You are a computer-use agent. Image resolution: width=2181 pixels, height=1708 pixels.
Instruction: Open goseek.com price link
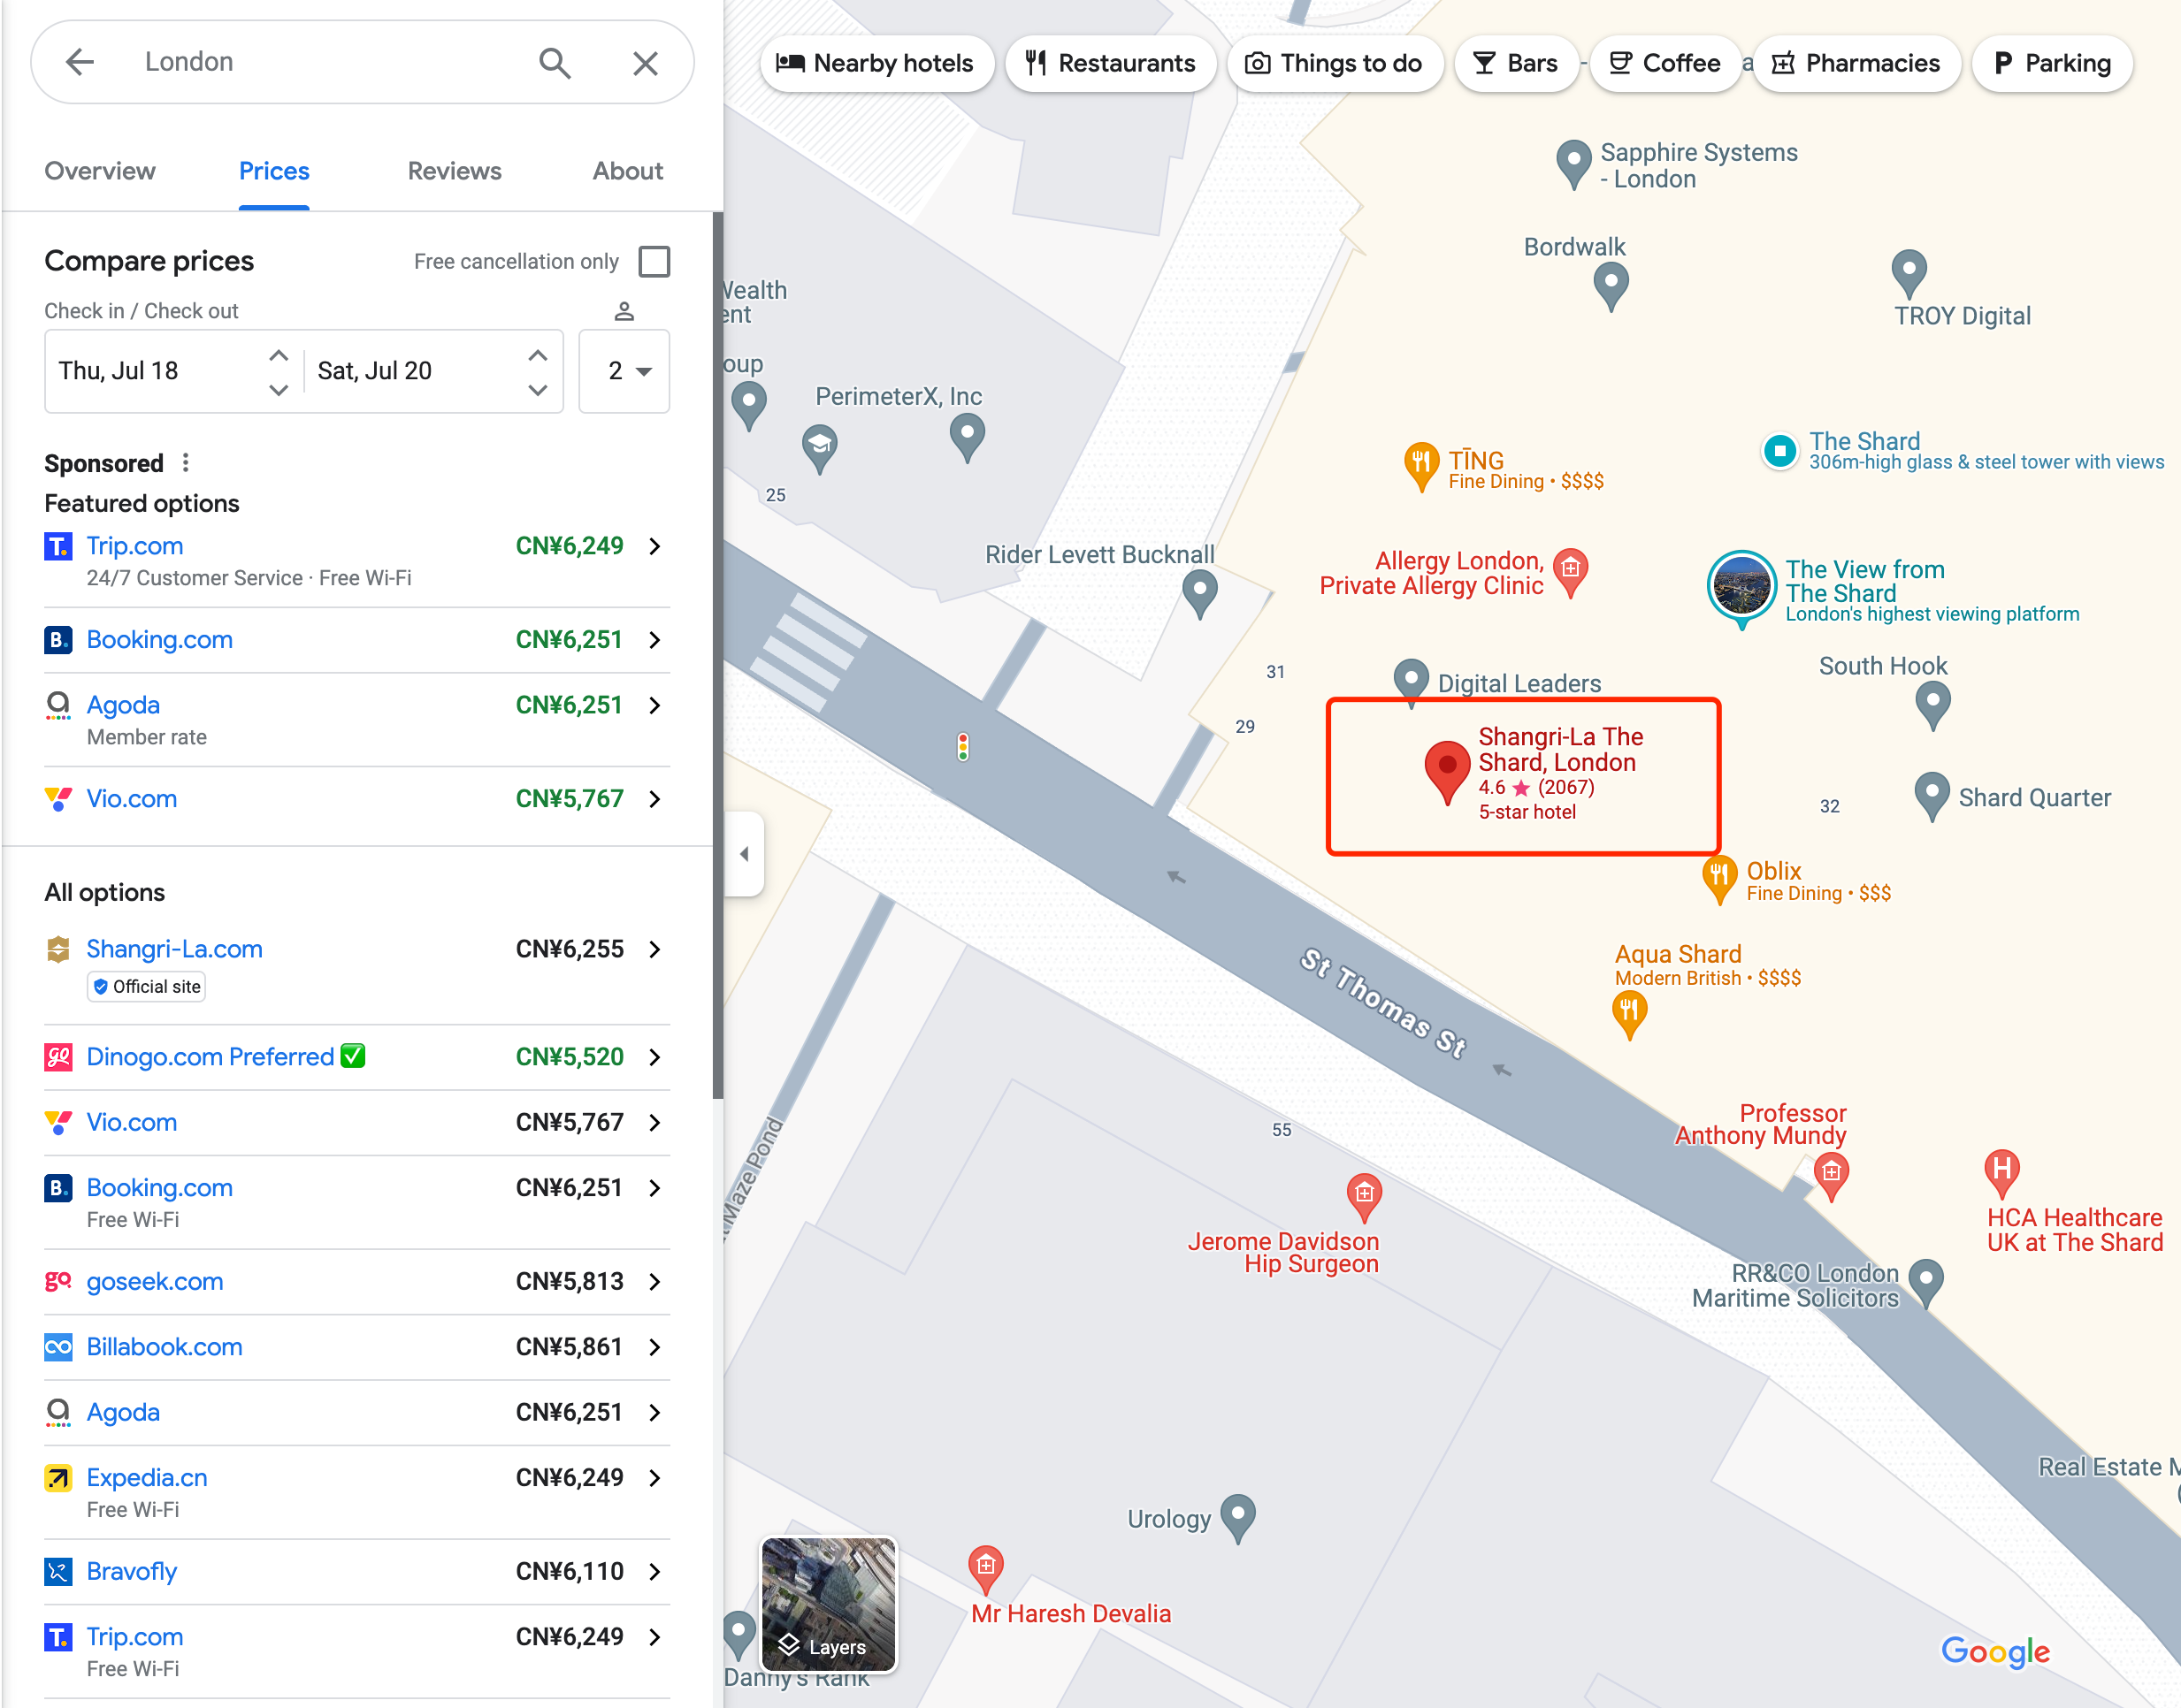(155, 1282)
